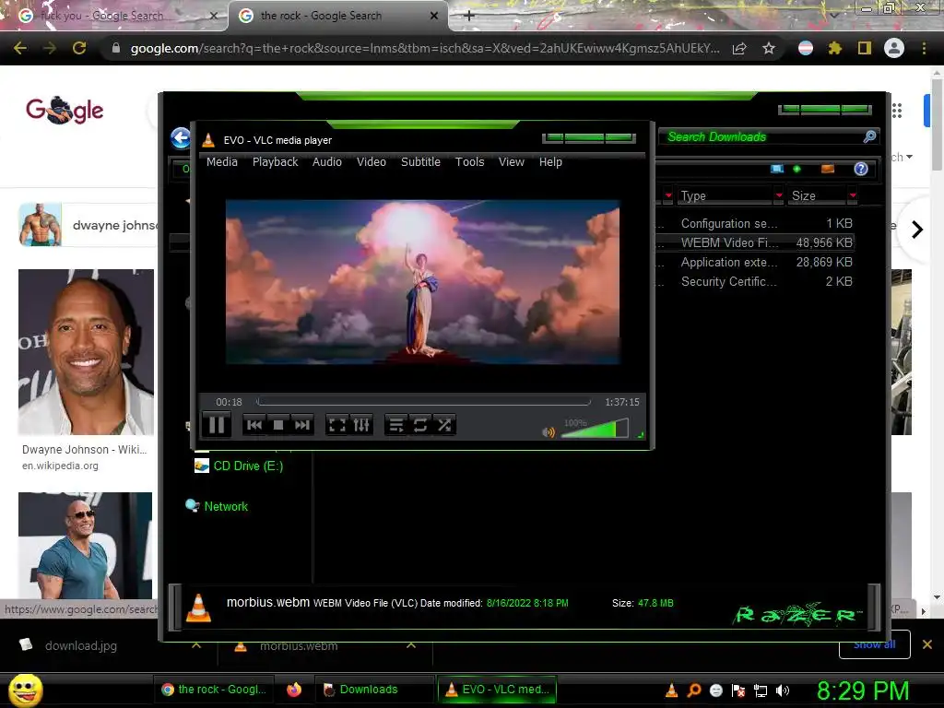
Task: Stop playback in VLC
Action: (278, 425)
